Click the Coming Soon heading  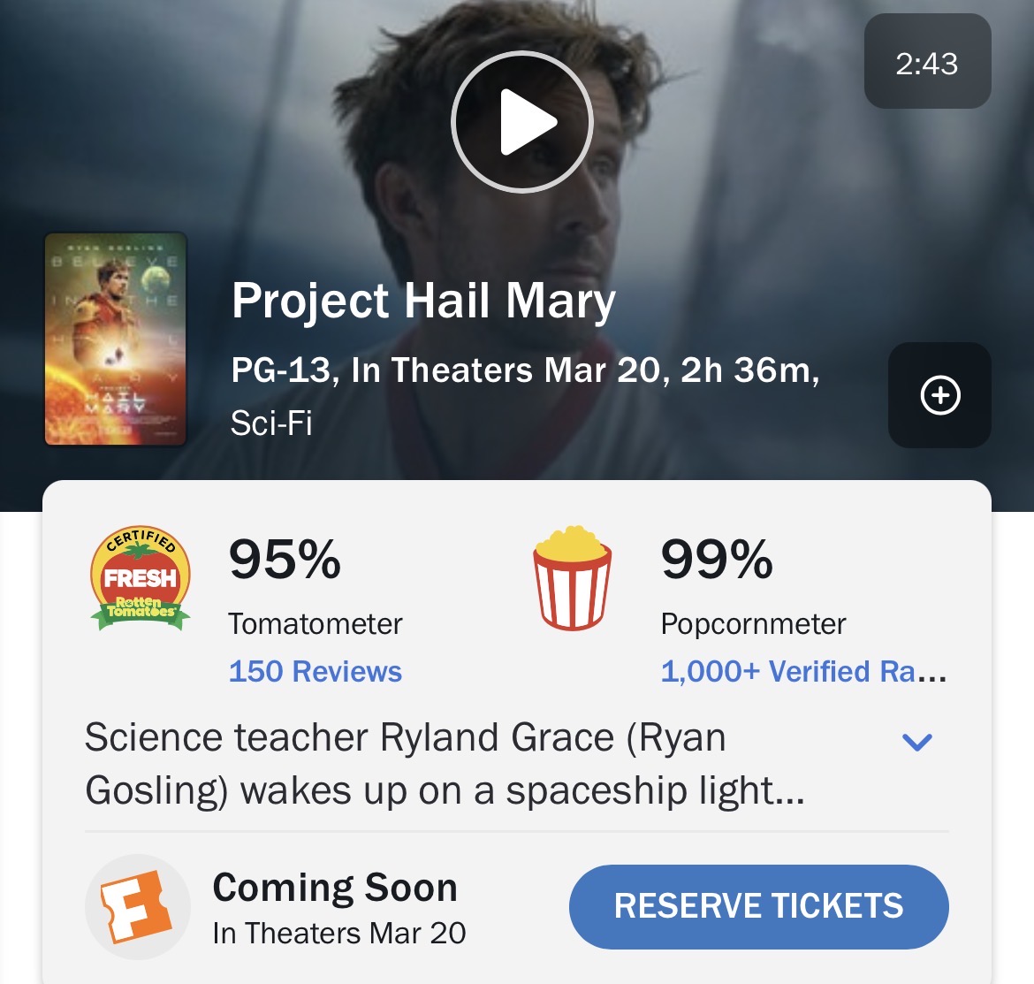click(x=335, y=888)
